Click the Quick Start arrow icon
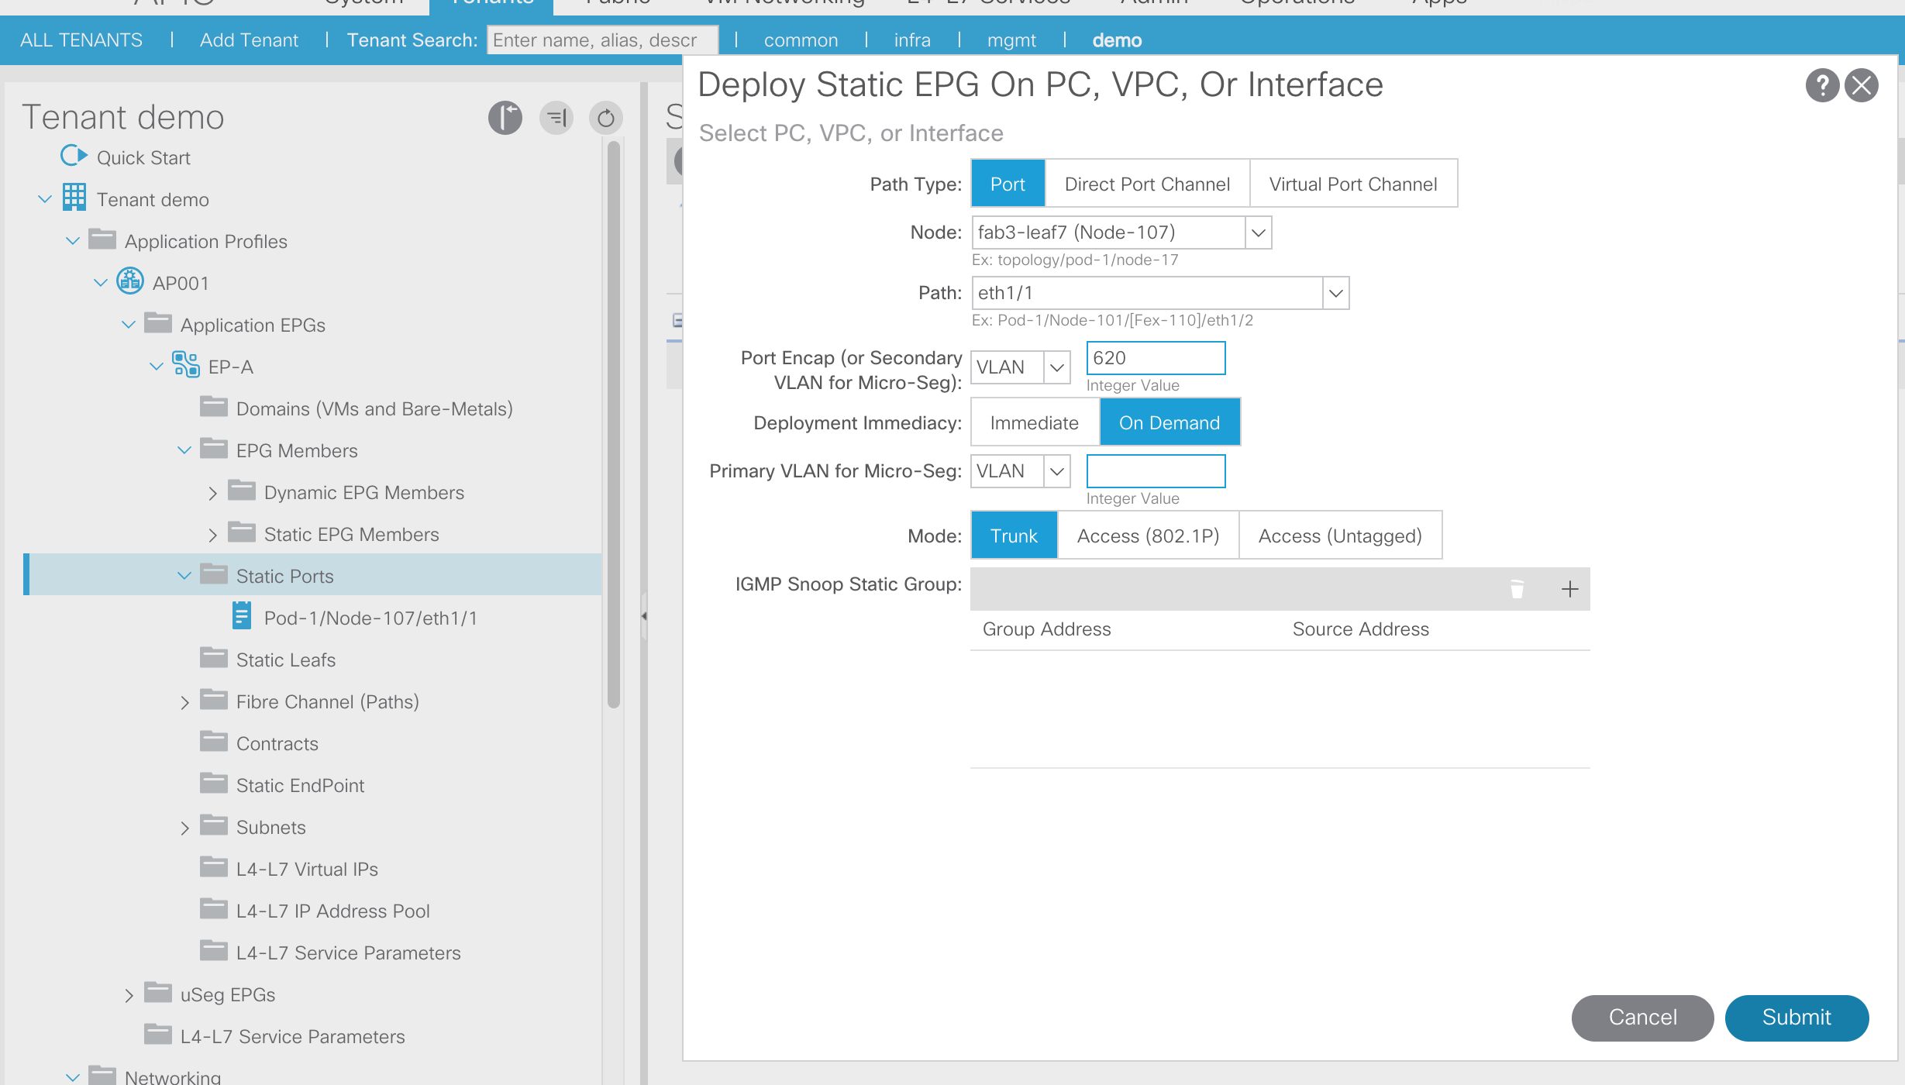This screenshot has width=1905, height=1085. tap(74, 157)
